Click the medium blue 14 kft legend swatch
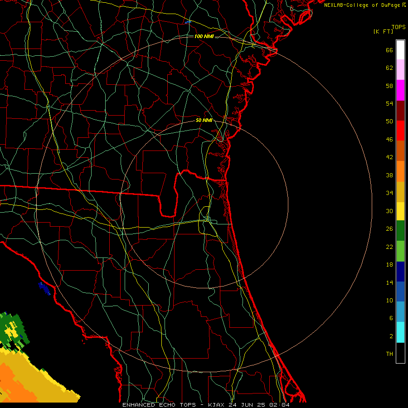408x408 pixels. click(400, 291)
